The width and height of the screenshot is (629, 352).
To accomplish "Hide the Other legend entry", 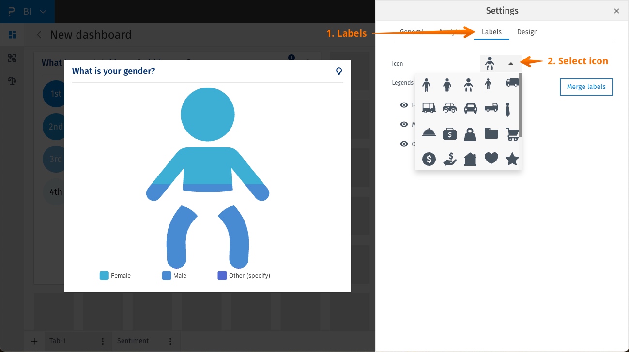I will coord(404,144).
